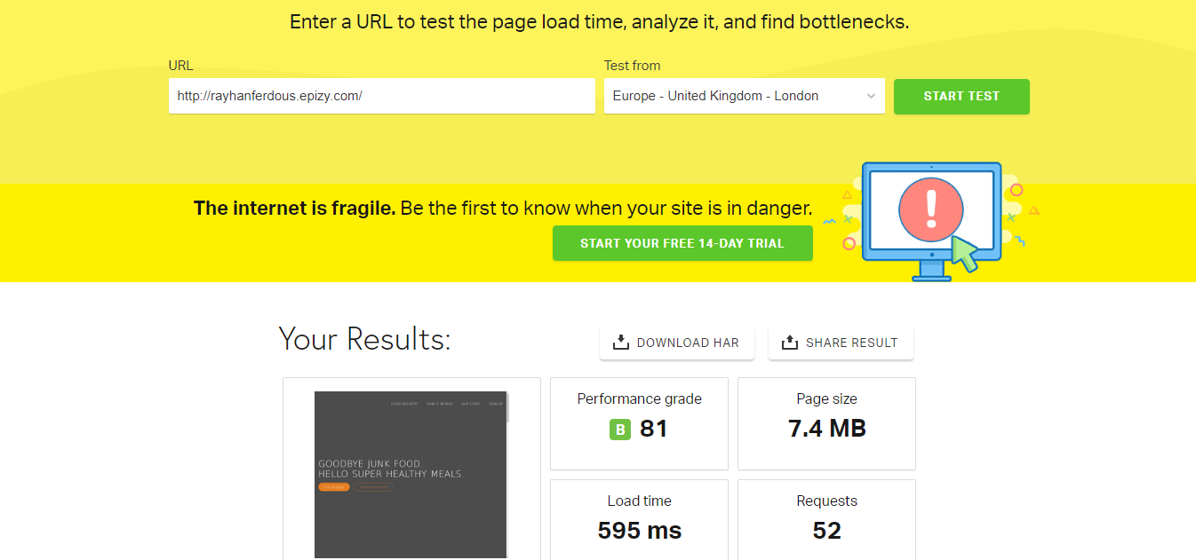Click the URL input field

[381, 96]
